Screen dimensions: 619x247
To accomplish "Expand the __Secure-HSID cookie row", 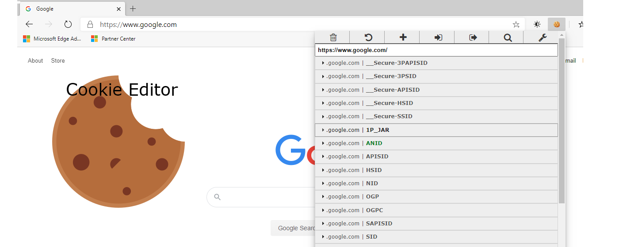I will click(436, 103).
